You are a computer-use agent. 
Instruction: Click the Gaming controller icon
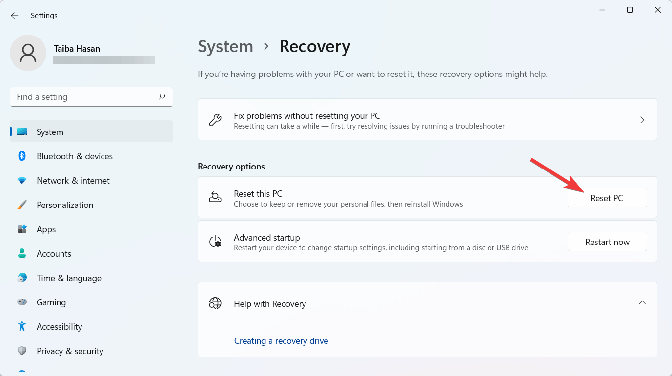[x=22, y=302]
